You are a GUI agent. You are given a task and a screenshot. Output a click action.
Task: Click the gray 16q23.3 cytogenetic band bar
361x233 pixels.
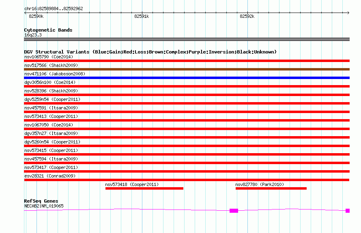(187, 39)
